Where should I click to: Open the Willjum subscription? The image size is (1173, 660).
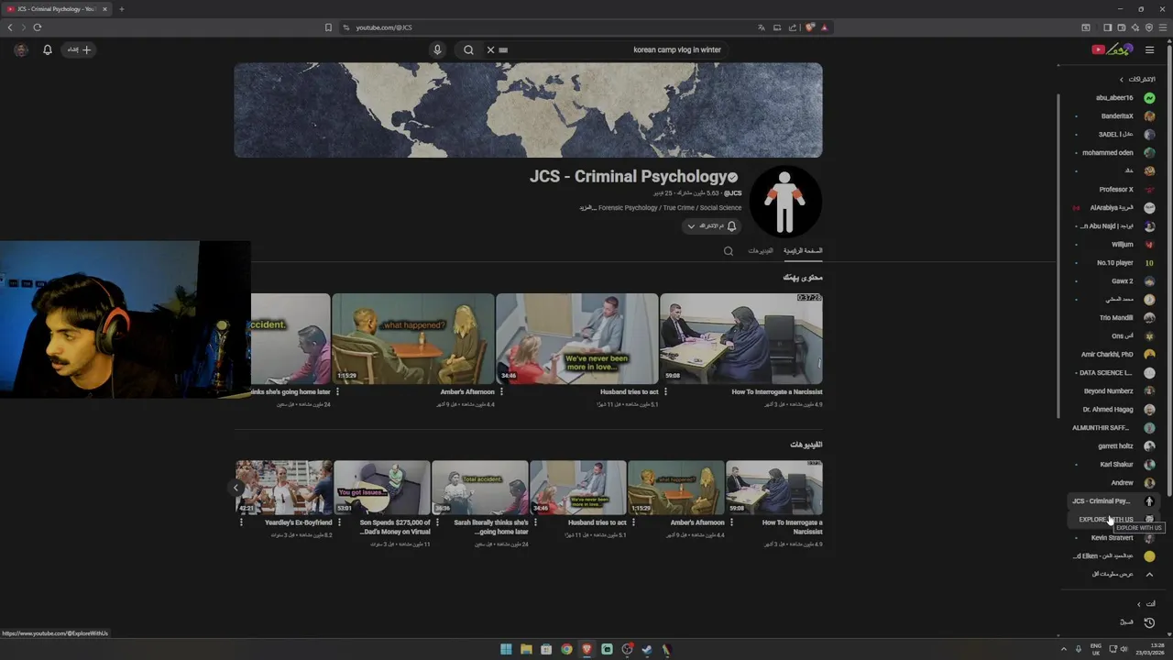point(1113,245)
